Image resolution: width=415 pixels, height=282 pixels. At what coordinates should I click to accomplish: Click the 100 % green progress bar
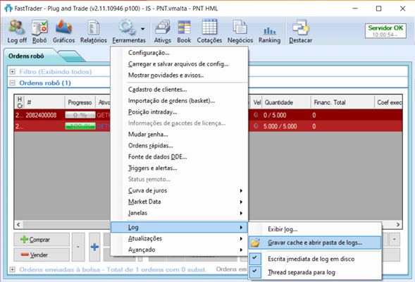[x=80, y=126]
